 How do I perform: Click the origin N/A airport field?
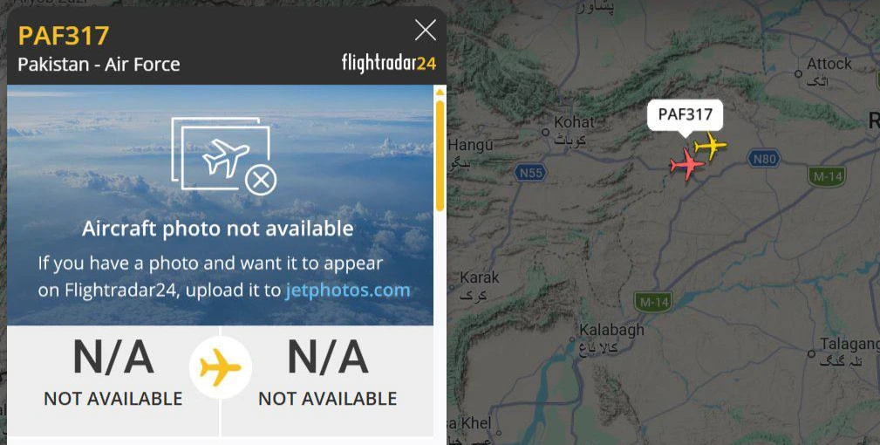tap(113, 373)
